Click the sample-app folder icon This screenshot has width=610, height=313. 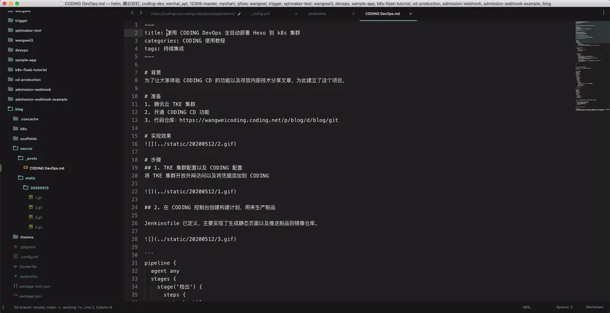(11, 59)
